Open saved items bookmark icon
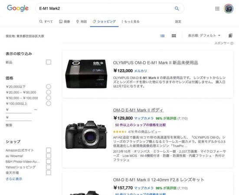Viewport: 239px width, 195px height. point(230,35)
